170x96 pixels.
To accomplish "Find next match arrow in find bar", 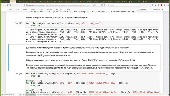I will (x=23, y=95).
